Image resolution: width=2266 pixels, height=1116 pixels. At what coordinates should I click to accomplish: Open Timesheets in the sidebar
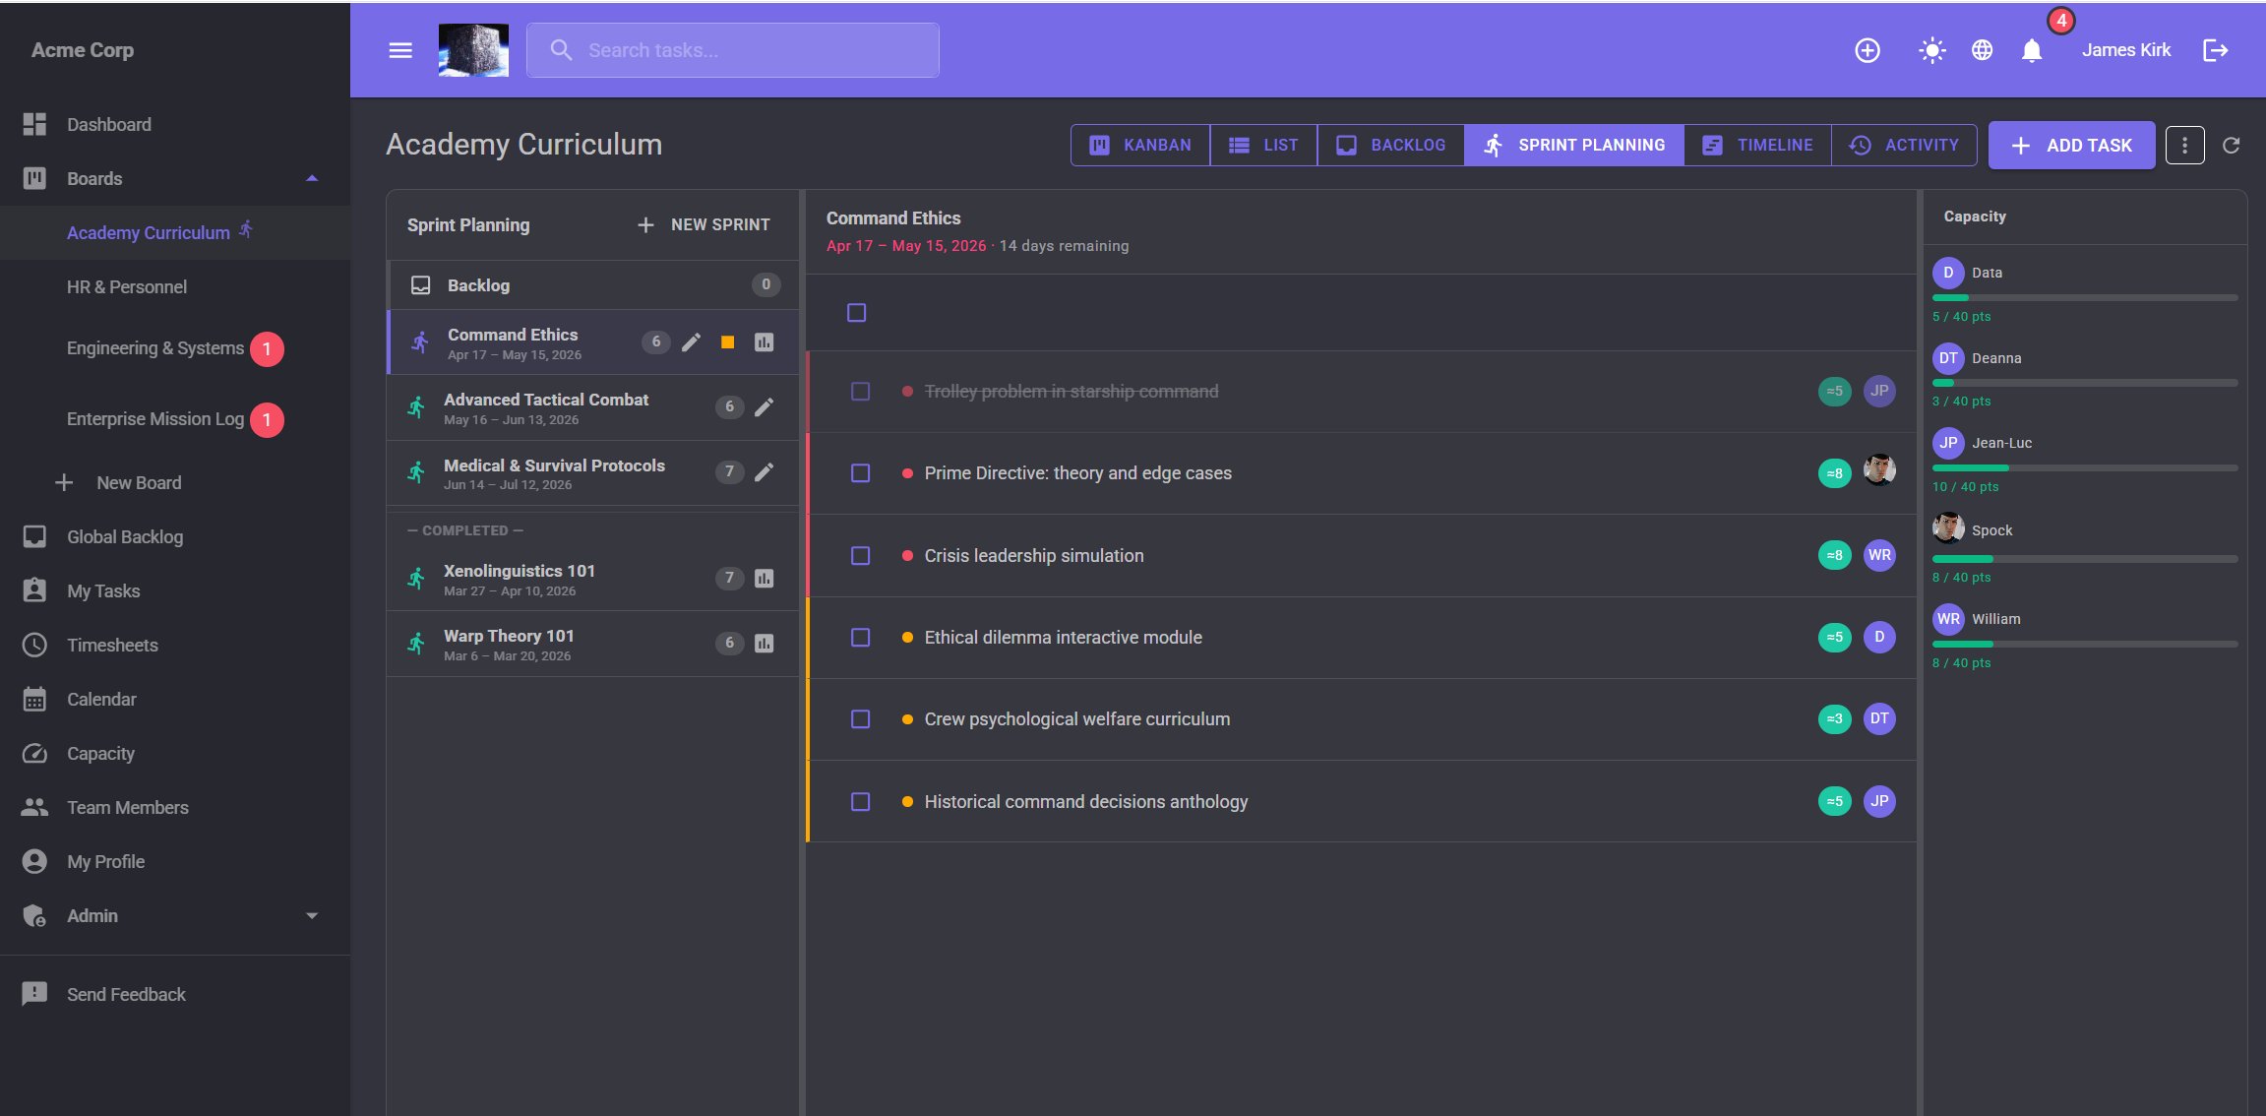tap(175, 645)
